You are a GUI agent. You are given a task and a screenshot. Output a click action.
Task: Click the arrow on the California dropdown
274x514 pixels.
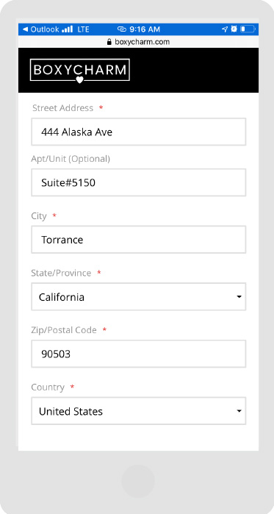[x=239, y=296]
